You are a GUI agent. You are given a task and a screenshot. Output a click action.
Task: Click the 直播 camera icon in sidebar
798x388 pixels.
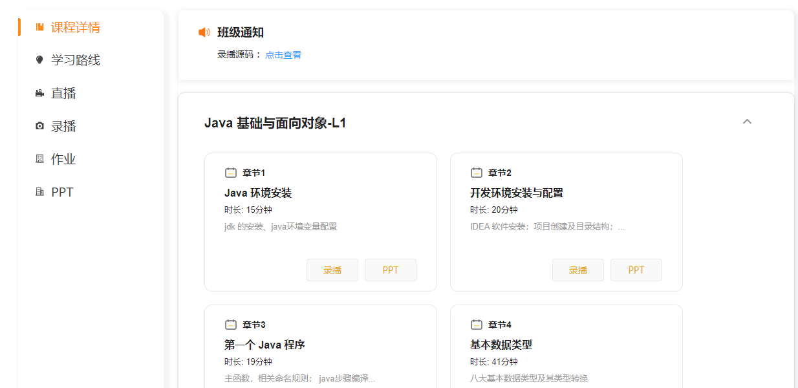coord(39,93)
